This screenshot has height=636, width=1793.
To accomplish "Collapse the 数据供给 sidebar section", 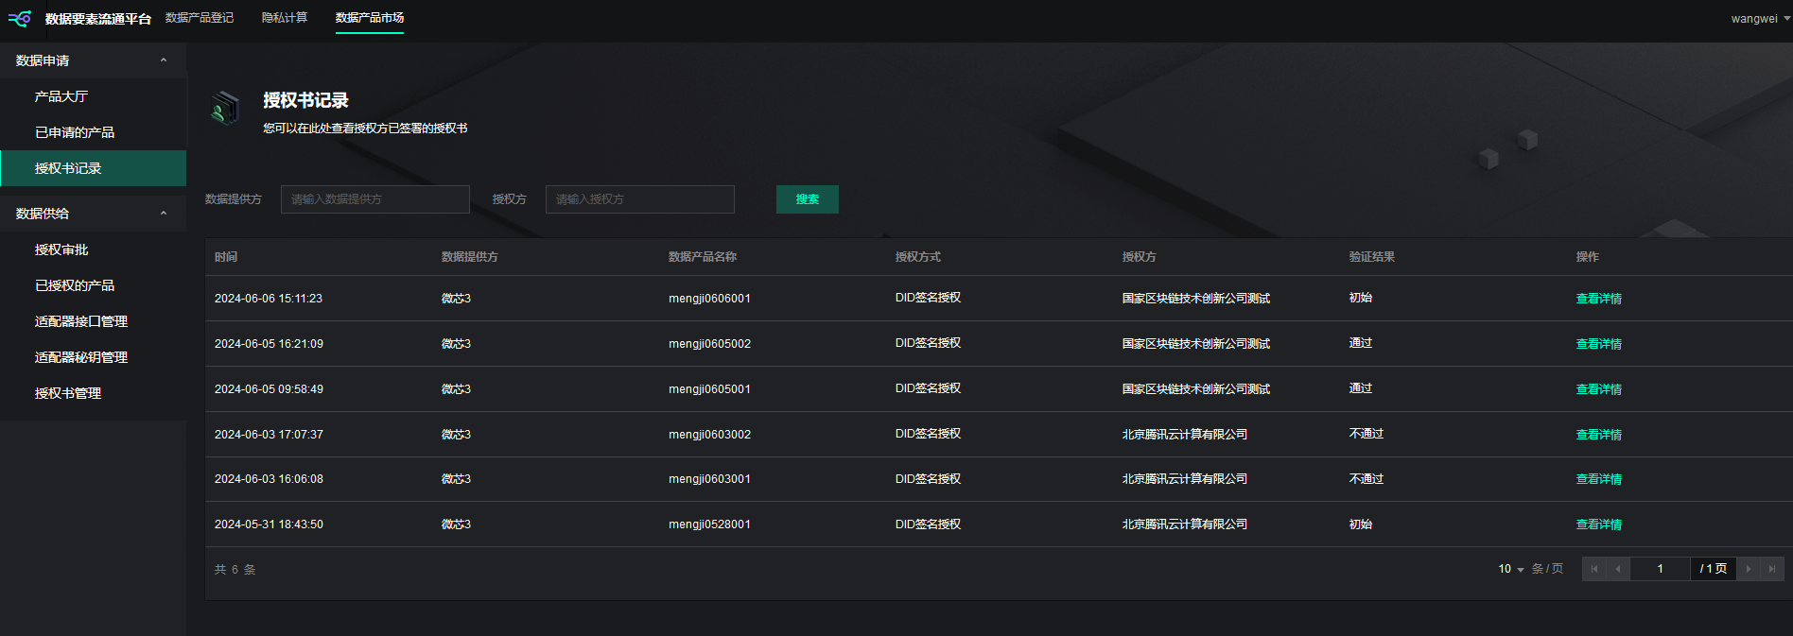I will tap(164, 214).
